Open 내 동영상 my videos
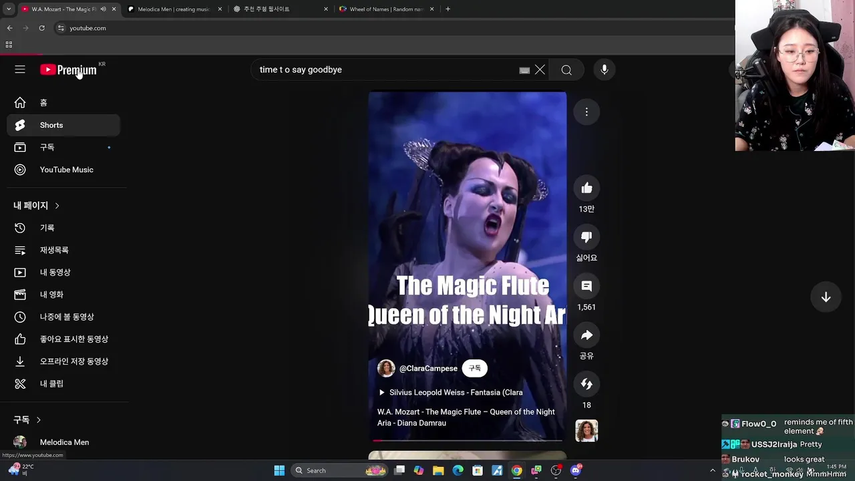This screenshot has height=481, width=855. coord(63,273)
